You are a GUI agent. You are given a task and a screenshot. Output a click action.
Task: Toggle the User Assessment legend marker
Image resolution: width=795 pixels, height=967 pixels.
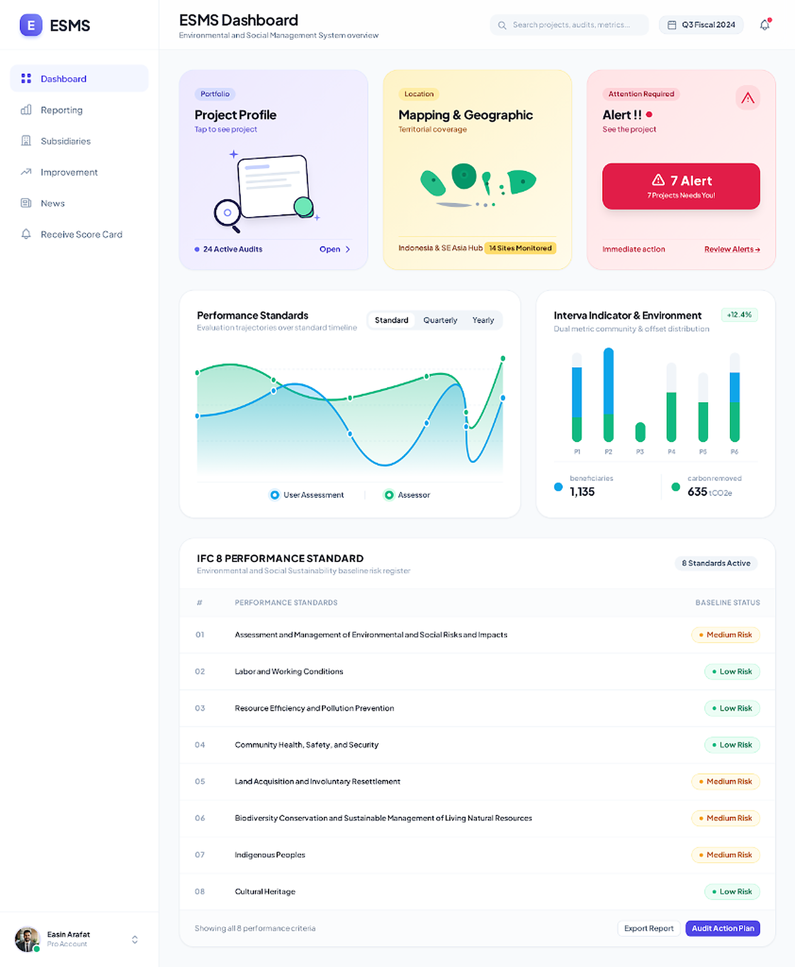point(274,495)
